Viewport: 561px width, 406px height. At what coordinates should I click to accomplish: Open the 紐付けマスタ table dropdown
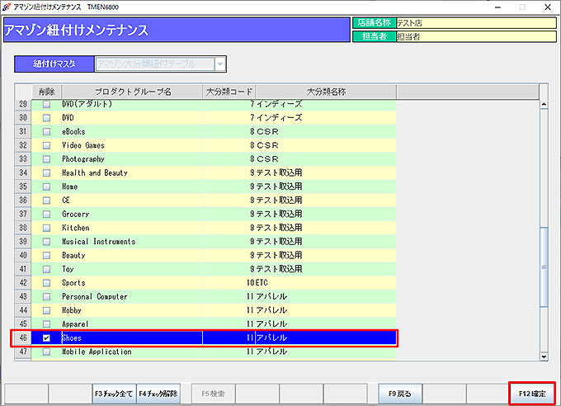pos(219,64)
